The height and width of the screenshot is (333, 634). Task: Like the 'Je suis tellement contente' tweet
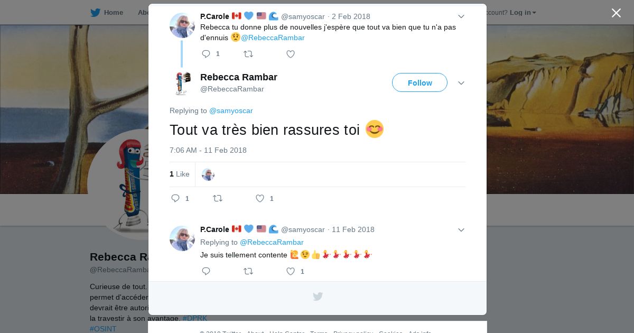(291, 271)
